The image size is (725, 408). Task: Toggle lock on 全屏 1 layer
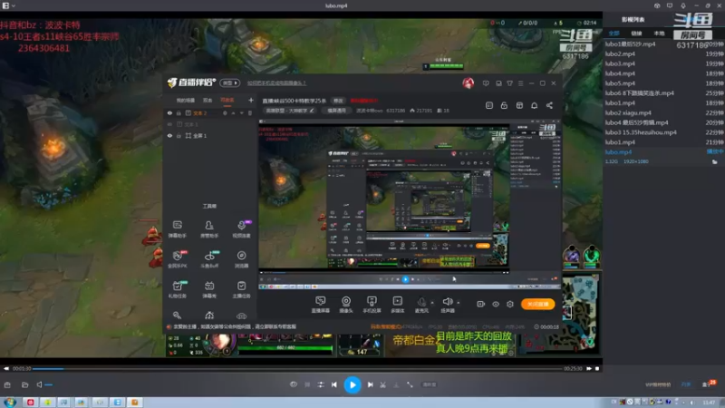(x=179, y=136)
